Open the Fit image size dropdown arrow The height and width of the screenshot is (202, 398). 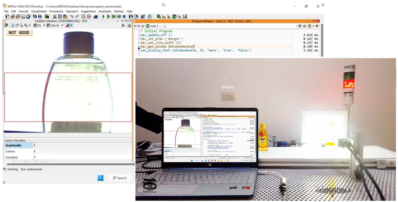coord(44,26)
